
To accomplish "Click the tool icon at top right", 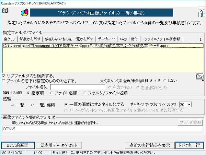I will coord(202,12).
